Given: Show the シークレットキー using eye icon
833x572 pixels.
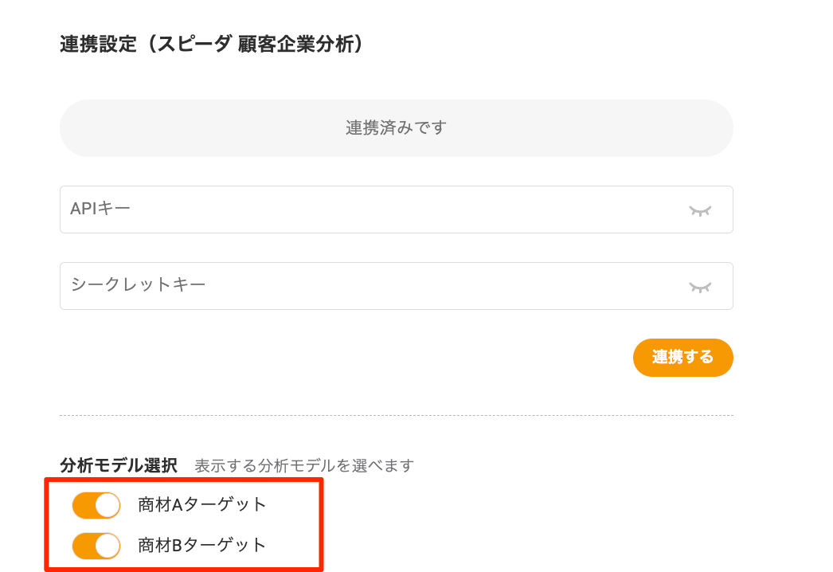Looking at the screenshot, I should [x=700, y=287].
